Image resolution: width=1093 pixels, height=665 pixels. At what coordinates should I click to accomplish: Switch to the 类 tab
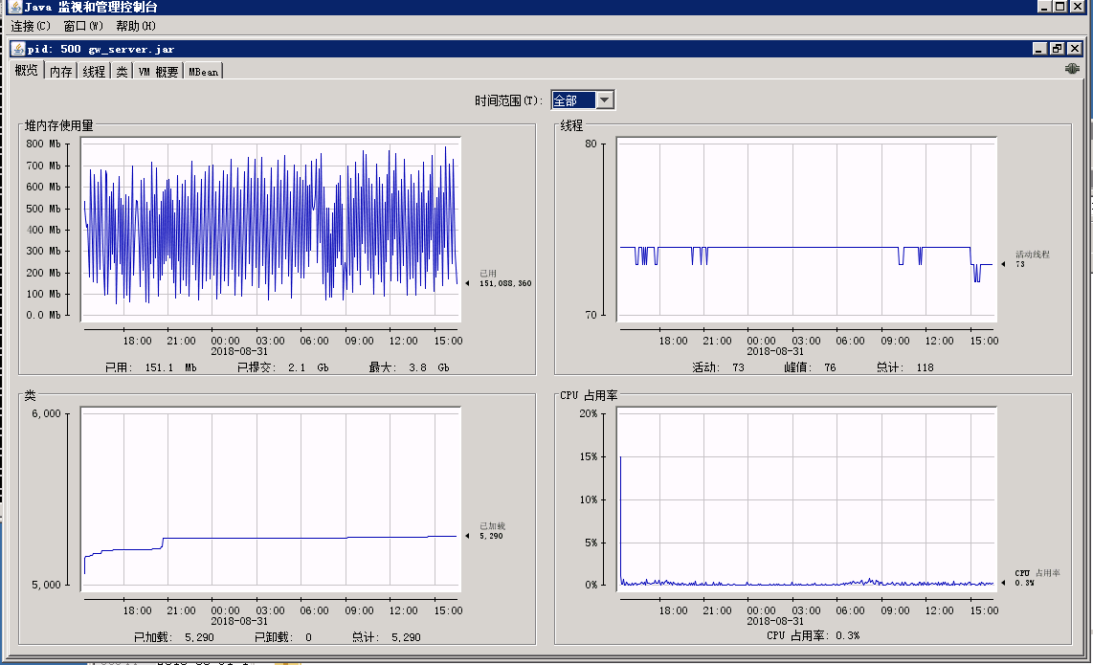coord(122,71)
